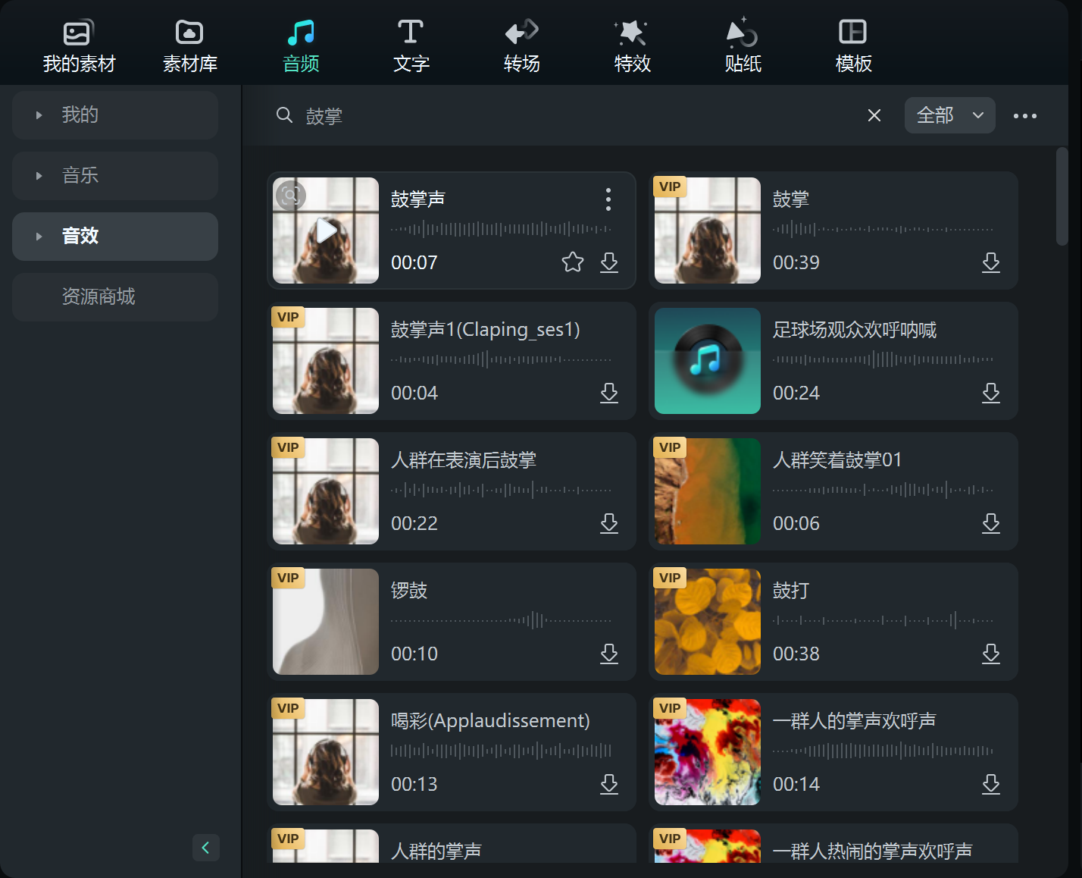Clear the 鼓掌 search query
This screenshot has width=1082, height=878.
pos(874,115)
